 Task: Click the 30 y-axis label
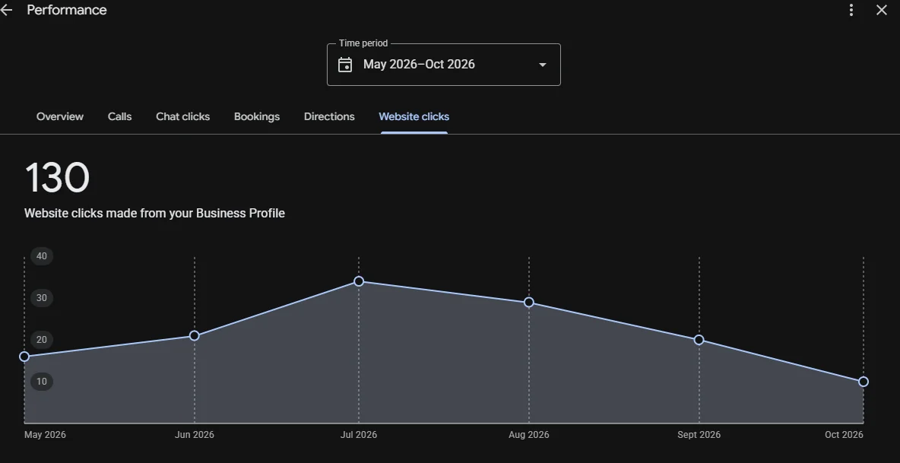pos(41,298)
